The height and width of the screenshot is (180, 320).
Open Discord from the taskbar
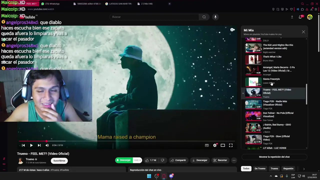click(x=171, y=176)
